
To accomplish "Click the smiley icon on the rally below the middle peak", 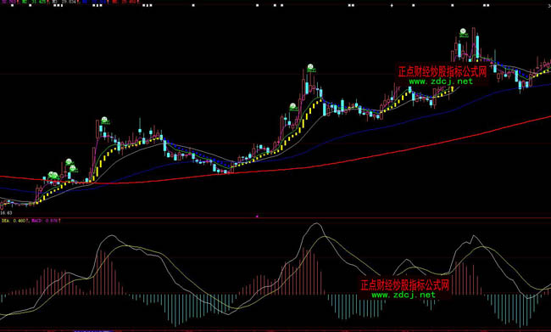I will [x=292, y=106].
